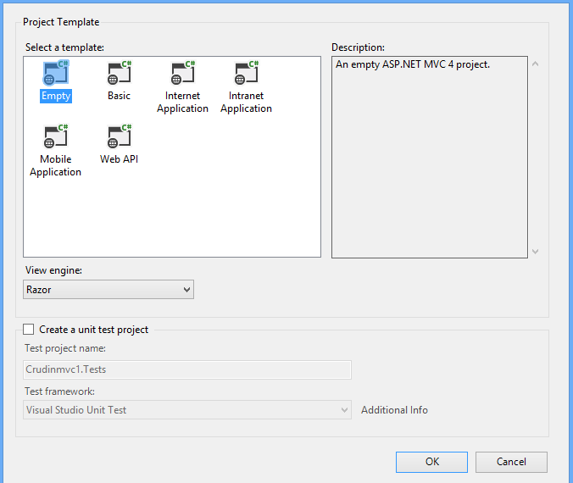This screenshot has height=483, width=573.
Task: Open the View engine Razor dropdown
Action: click(108, 290)
